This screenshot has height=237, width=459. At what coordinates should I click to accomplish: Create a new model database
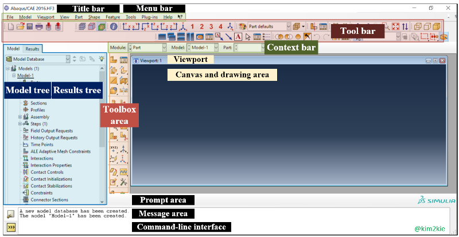(10, 26)
